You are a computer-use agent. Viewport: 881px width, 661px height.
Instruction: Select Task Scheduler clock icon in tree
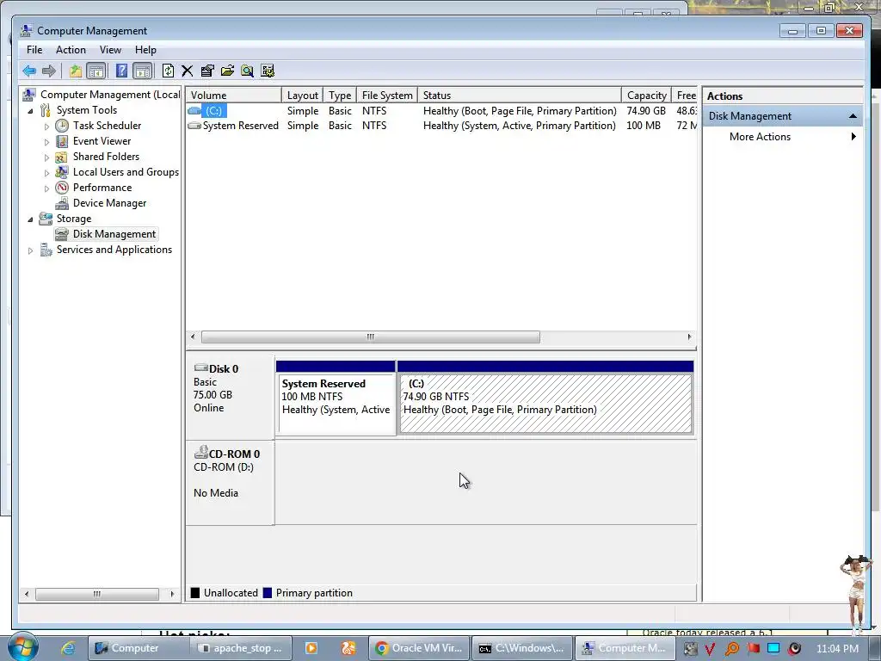point(62,126)
